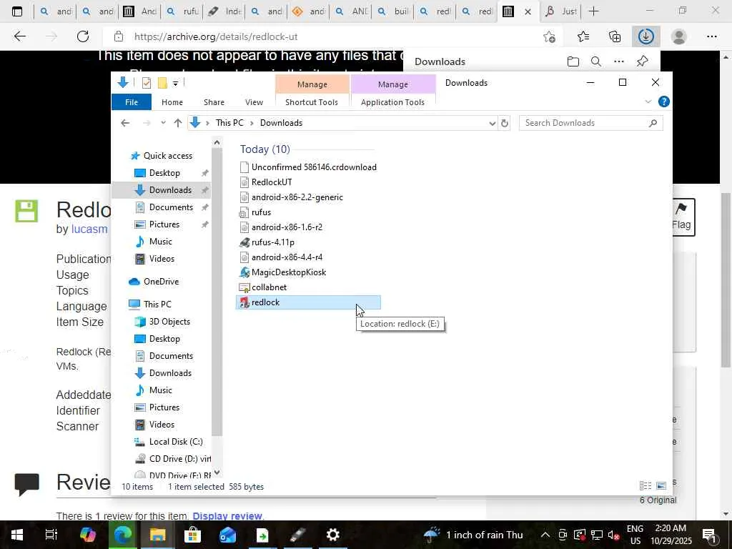Open the Application Tools ribbon tab

pyautogui.click(x=392, y=102)
